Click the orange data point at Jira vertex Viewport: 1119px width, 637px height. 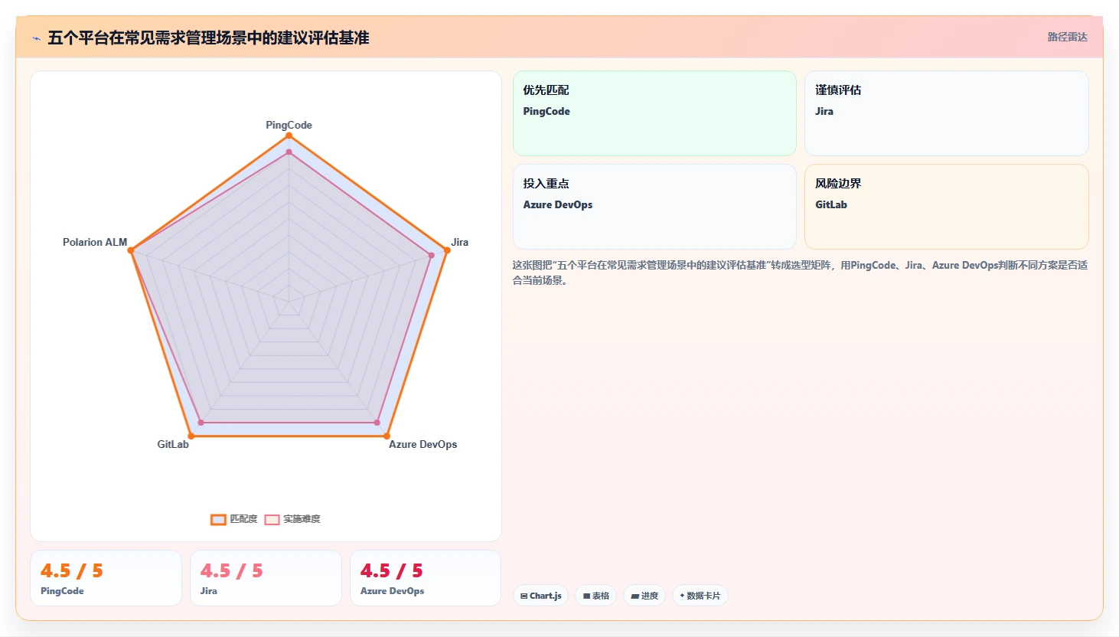447,250
